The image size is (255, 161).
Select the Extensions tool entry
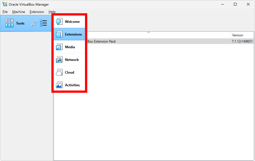(69, 34)
